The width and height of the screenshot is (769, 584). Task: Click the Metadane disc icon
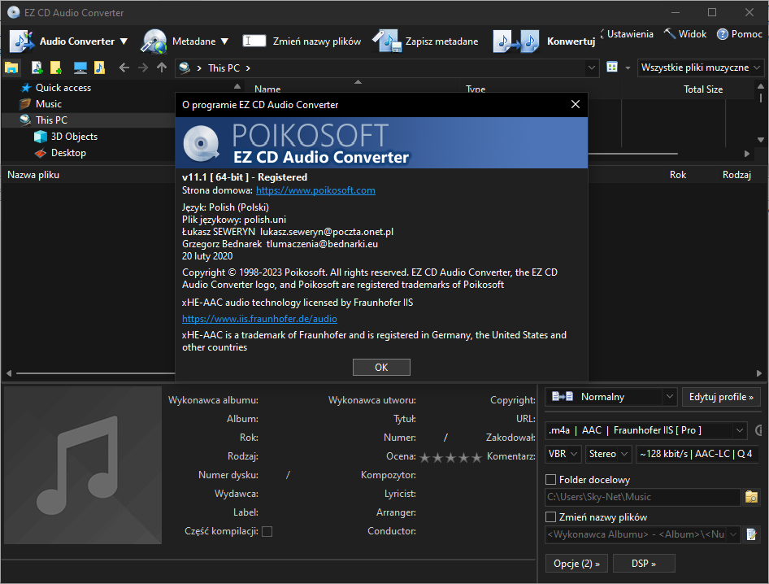tap(154, 41)
